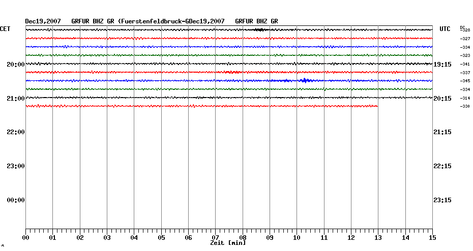
Task: Click the largest burst on the blue -345 trace
Action: (305, 80)
